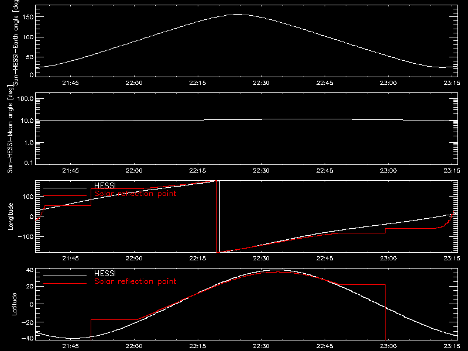The height and width of the screenshot is (351, 468).
Task: Click the Sun-HESSI-Earth angle axis title
Action: tap(16, 42)
